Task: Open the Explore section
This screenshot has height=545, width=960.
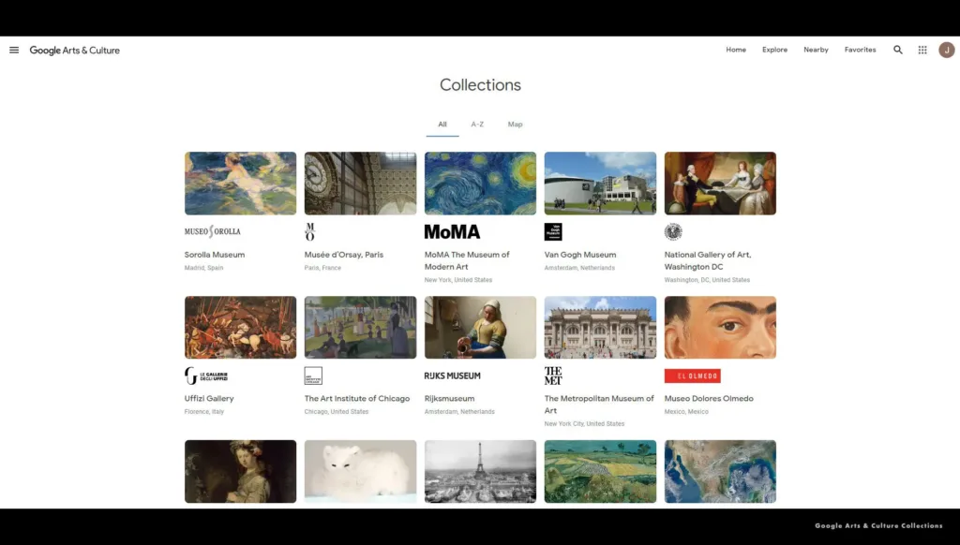Action: 774,51
